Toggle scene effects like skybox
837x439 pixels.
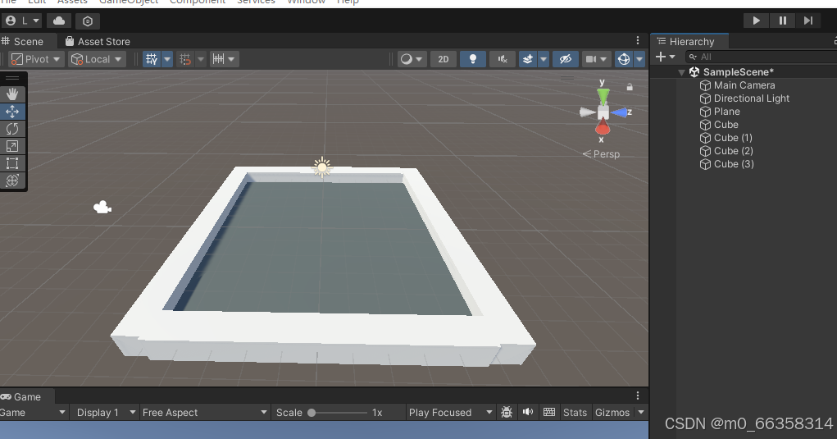click(528, 59)
